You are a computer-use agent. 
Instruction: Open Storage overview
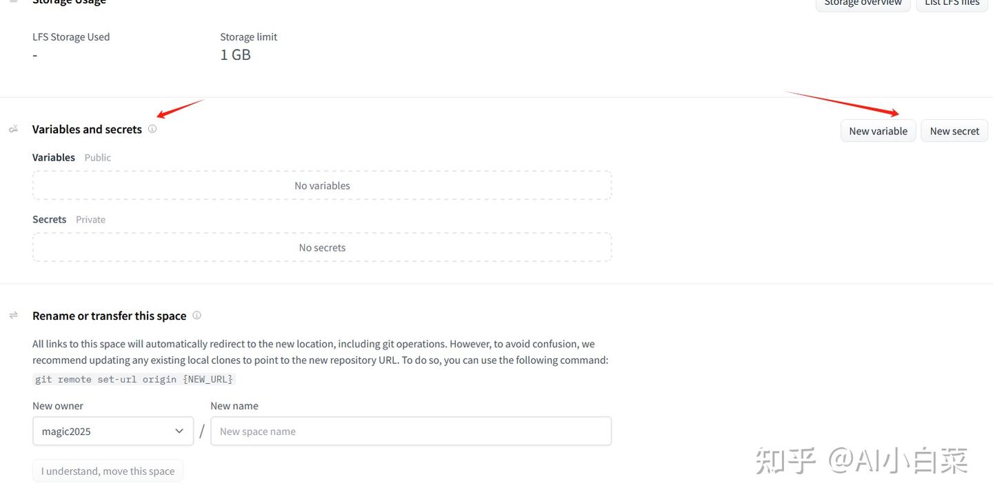click(863, 3)
